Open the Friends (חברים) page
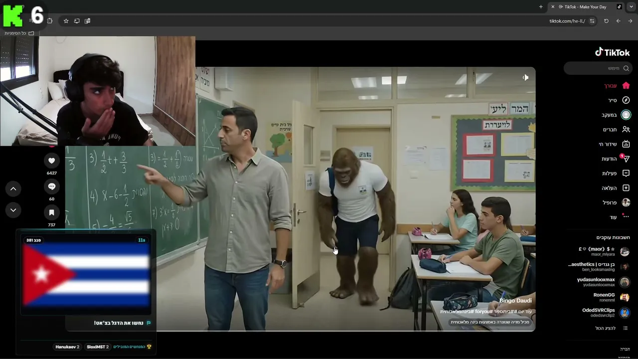 click(x=617, y=130)
